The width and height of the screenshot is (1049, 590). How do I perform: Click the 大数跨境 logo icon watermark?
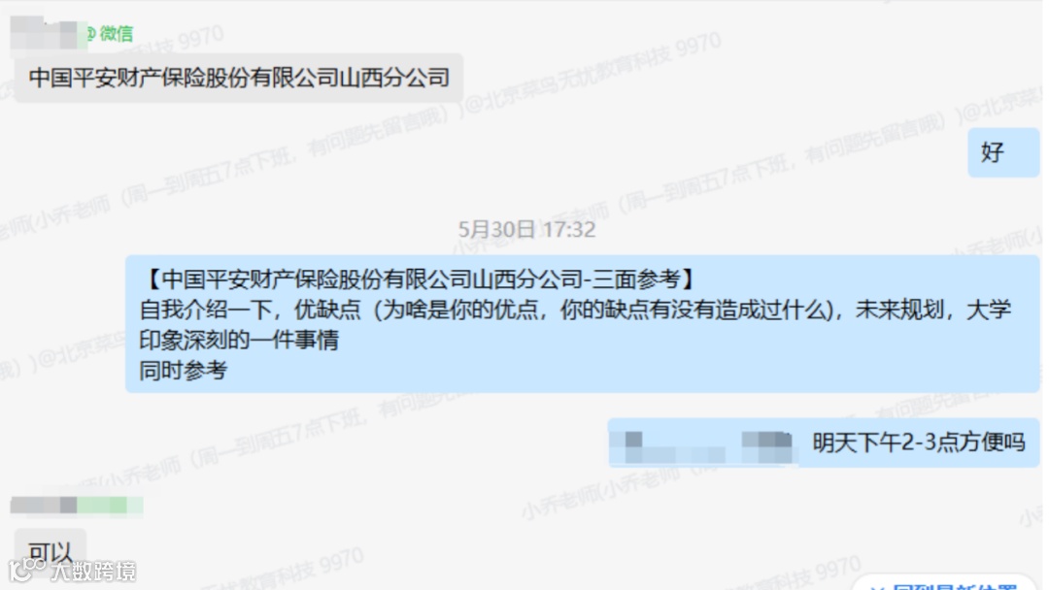pyautogui.click(x=27, y=570)
